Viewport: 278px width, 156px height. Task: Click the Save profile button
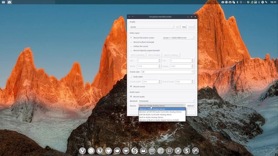point(178,27)
